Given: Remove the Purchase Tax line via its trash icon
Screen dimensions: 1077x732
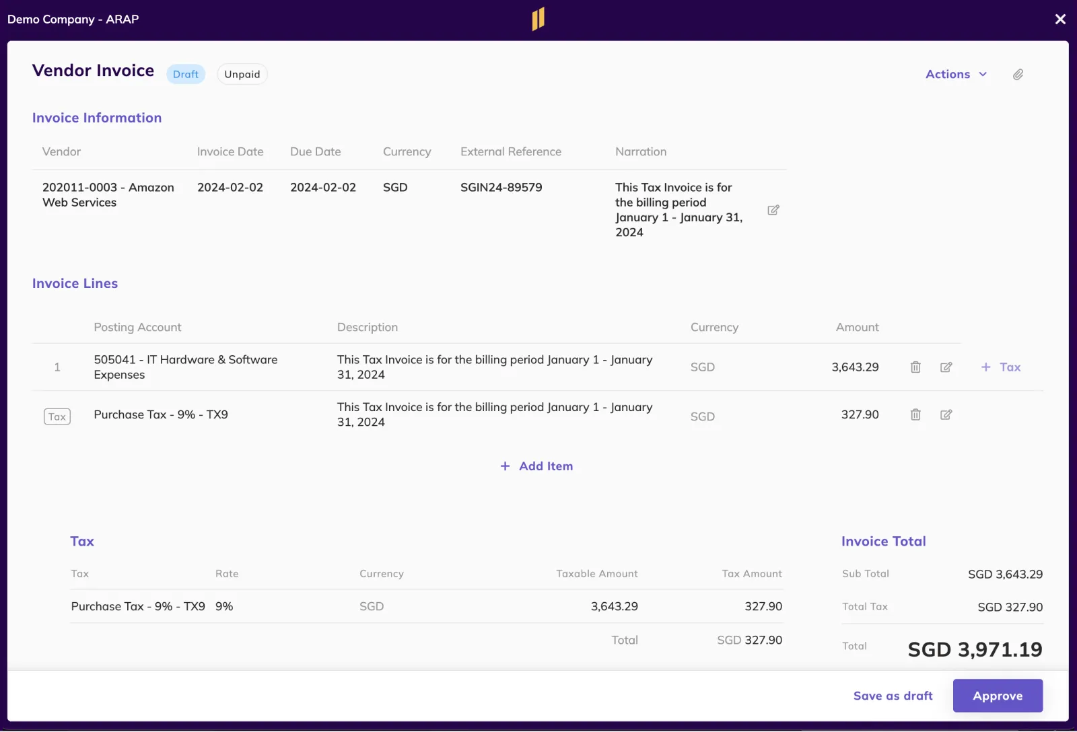Looking at the screenshot, I should tap(915, 414).
